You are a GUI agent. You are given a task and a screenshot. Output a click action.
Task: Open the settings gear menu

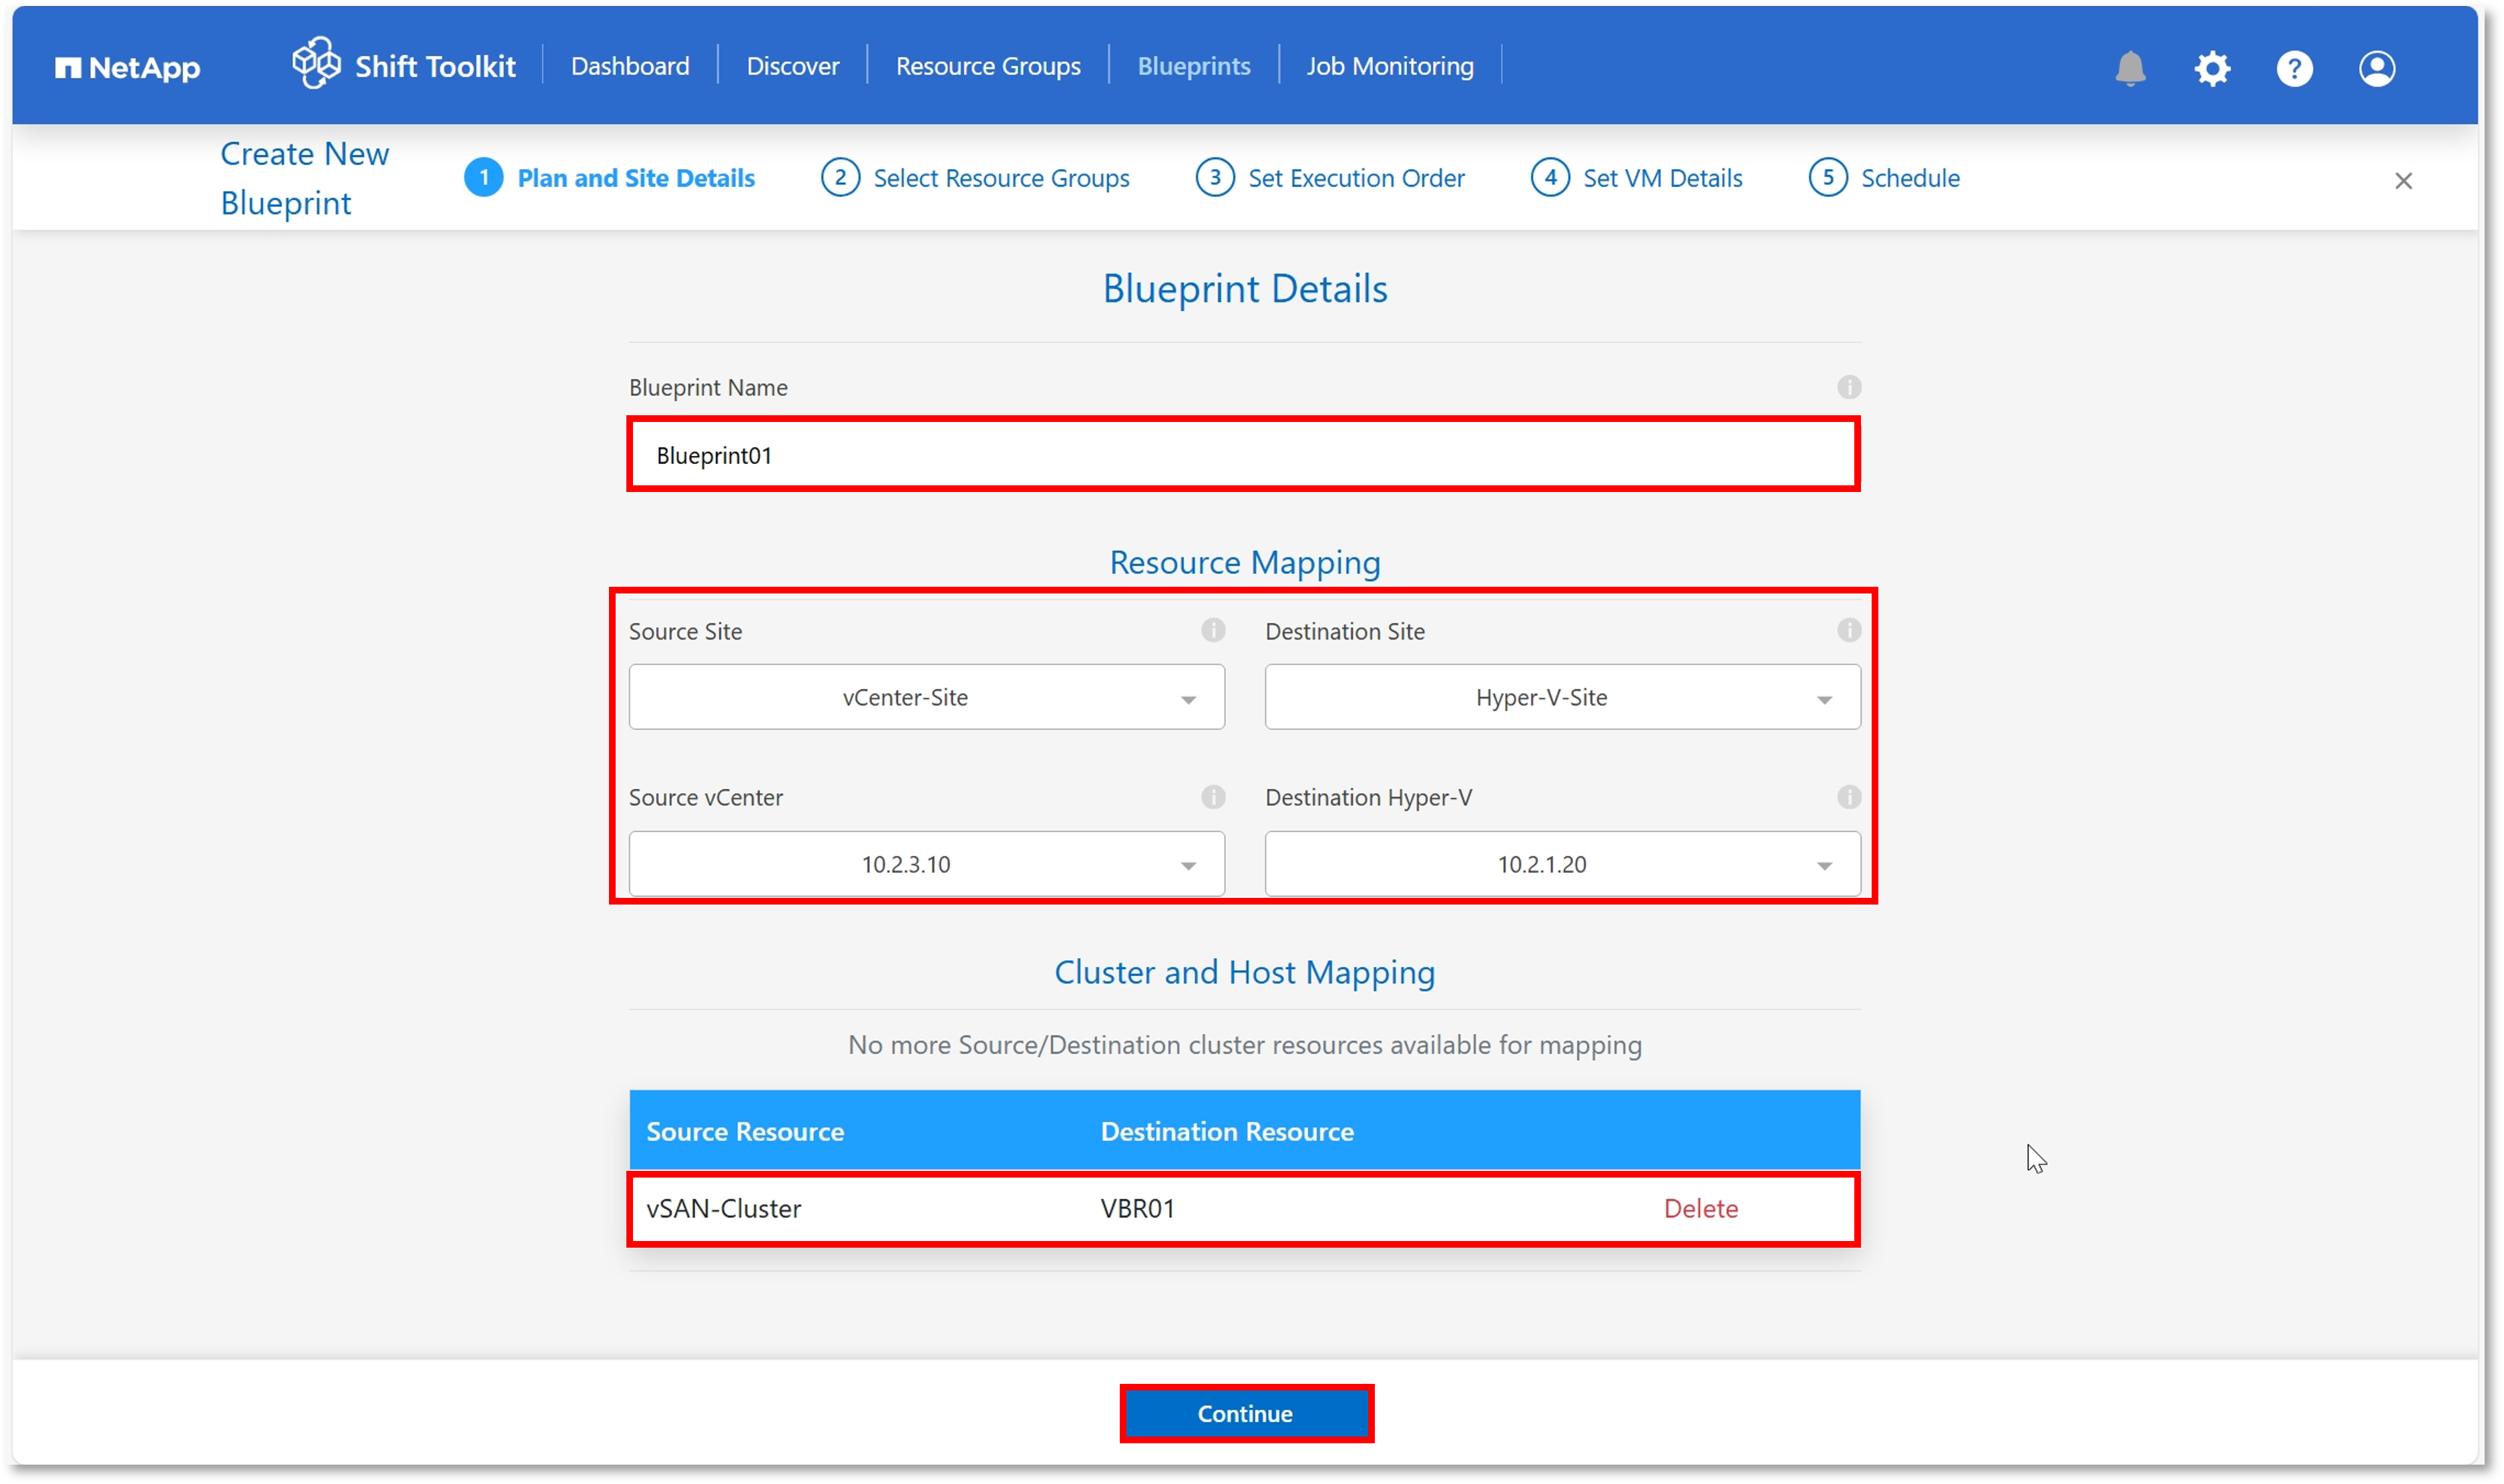tap(2212, 68)
